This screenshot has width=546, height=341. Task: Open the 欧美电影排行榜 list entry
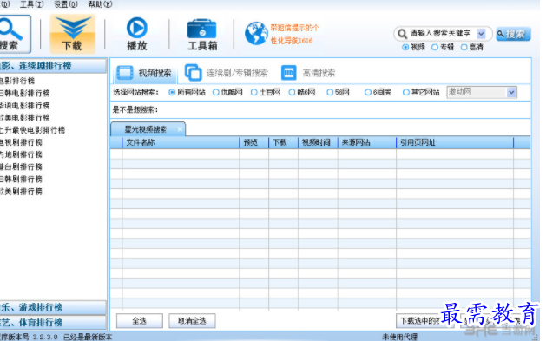[24, 118]
